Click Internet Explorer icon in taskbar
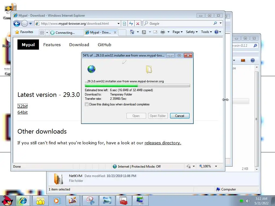The width and height of the screenshot is (275, 206). [x=23, y=201]
